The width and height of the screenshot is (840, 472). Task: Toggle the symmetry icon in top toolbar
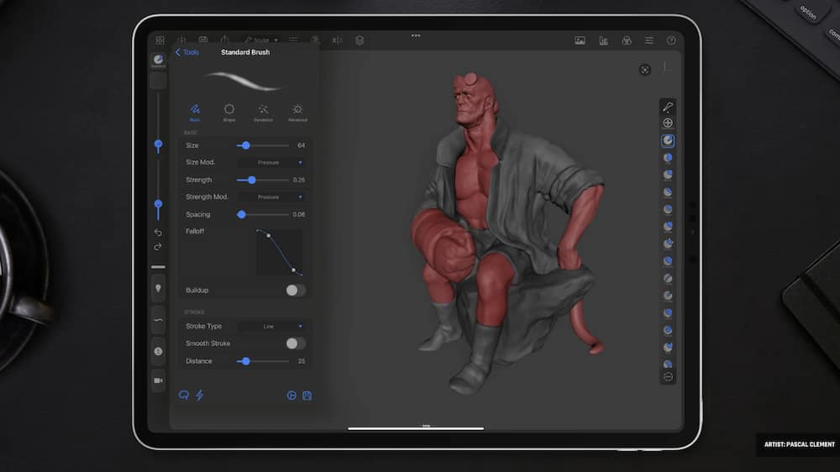(337, 40)
